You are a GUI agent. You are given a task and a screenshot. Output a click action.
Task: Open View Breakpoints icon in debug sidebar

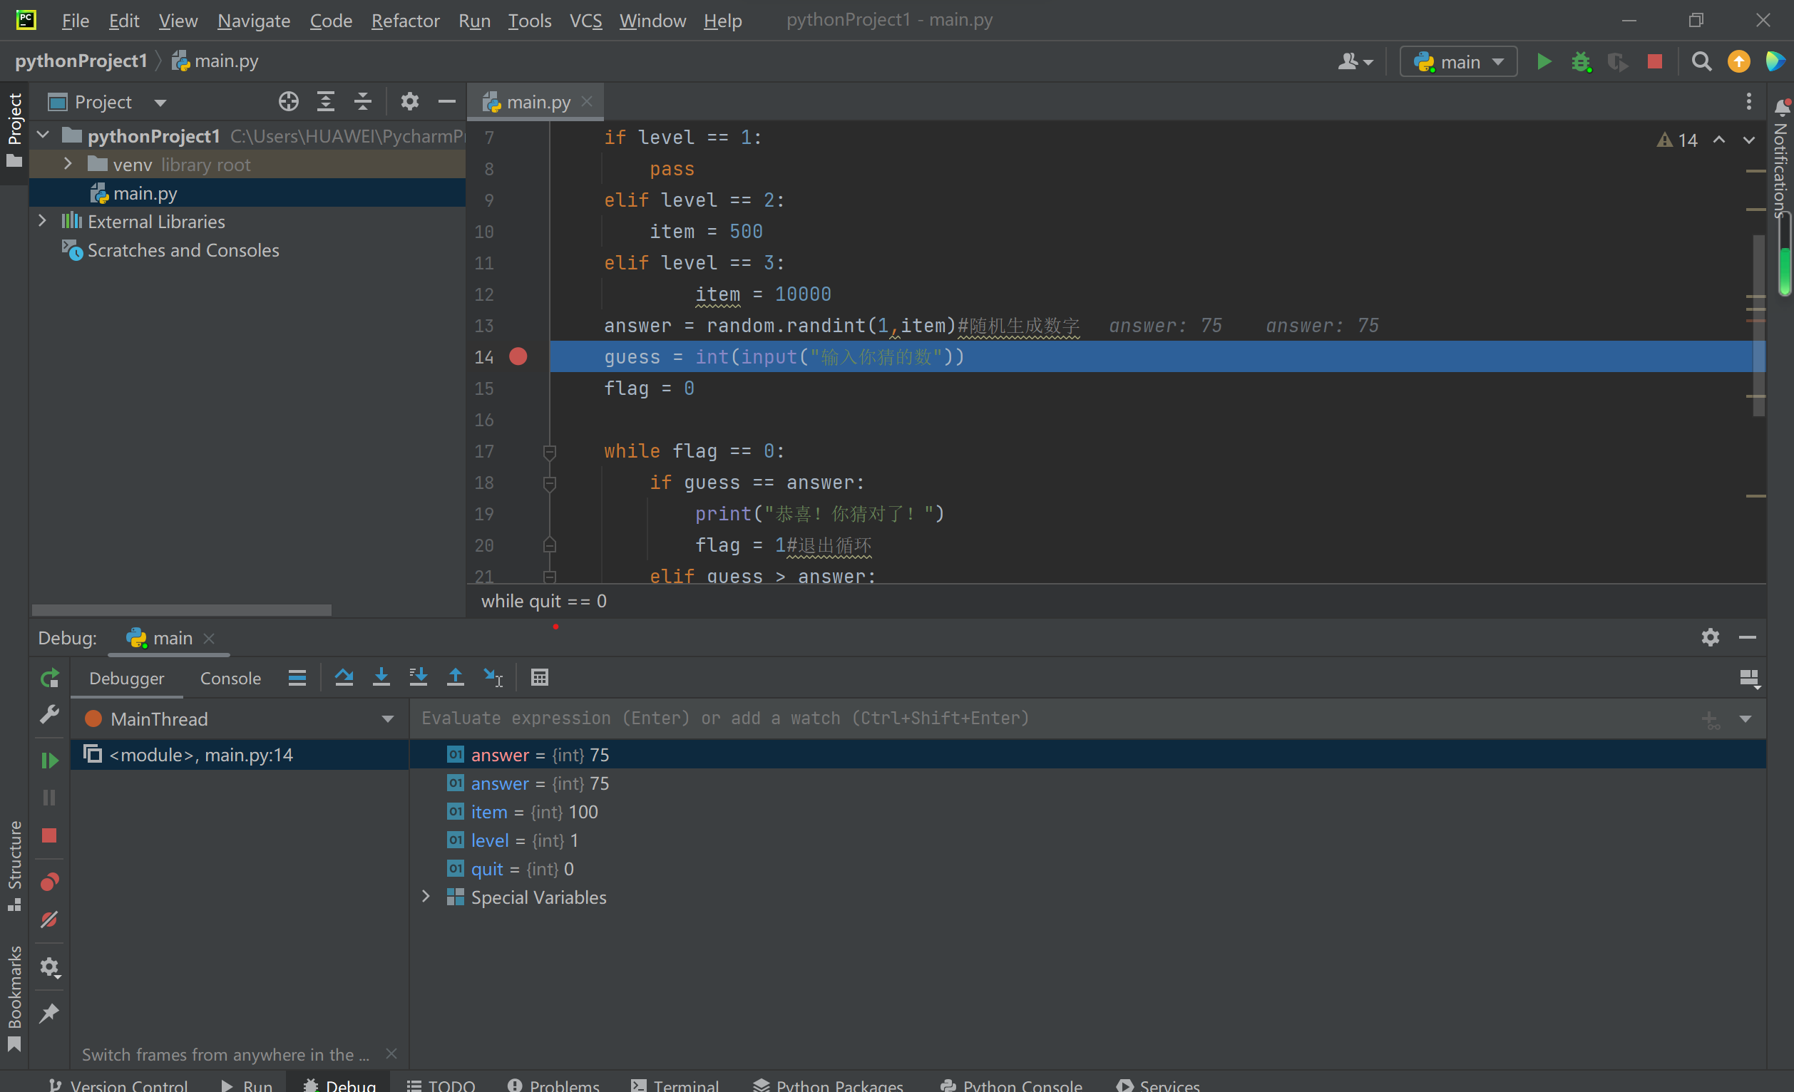click(49, 882)
